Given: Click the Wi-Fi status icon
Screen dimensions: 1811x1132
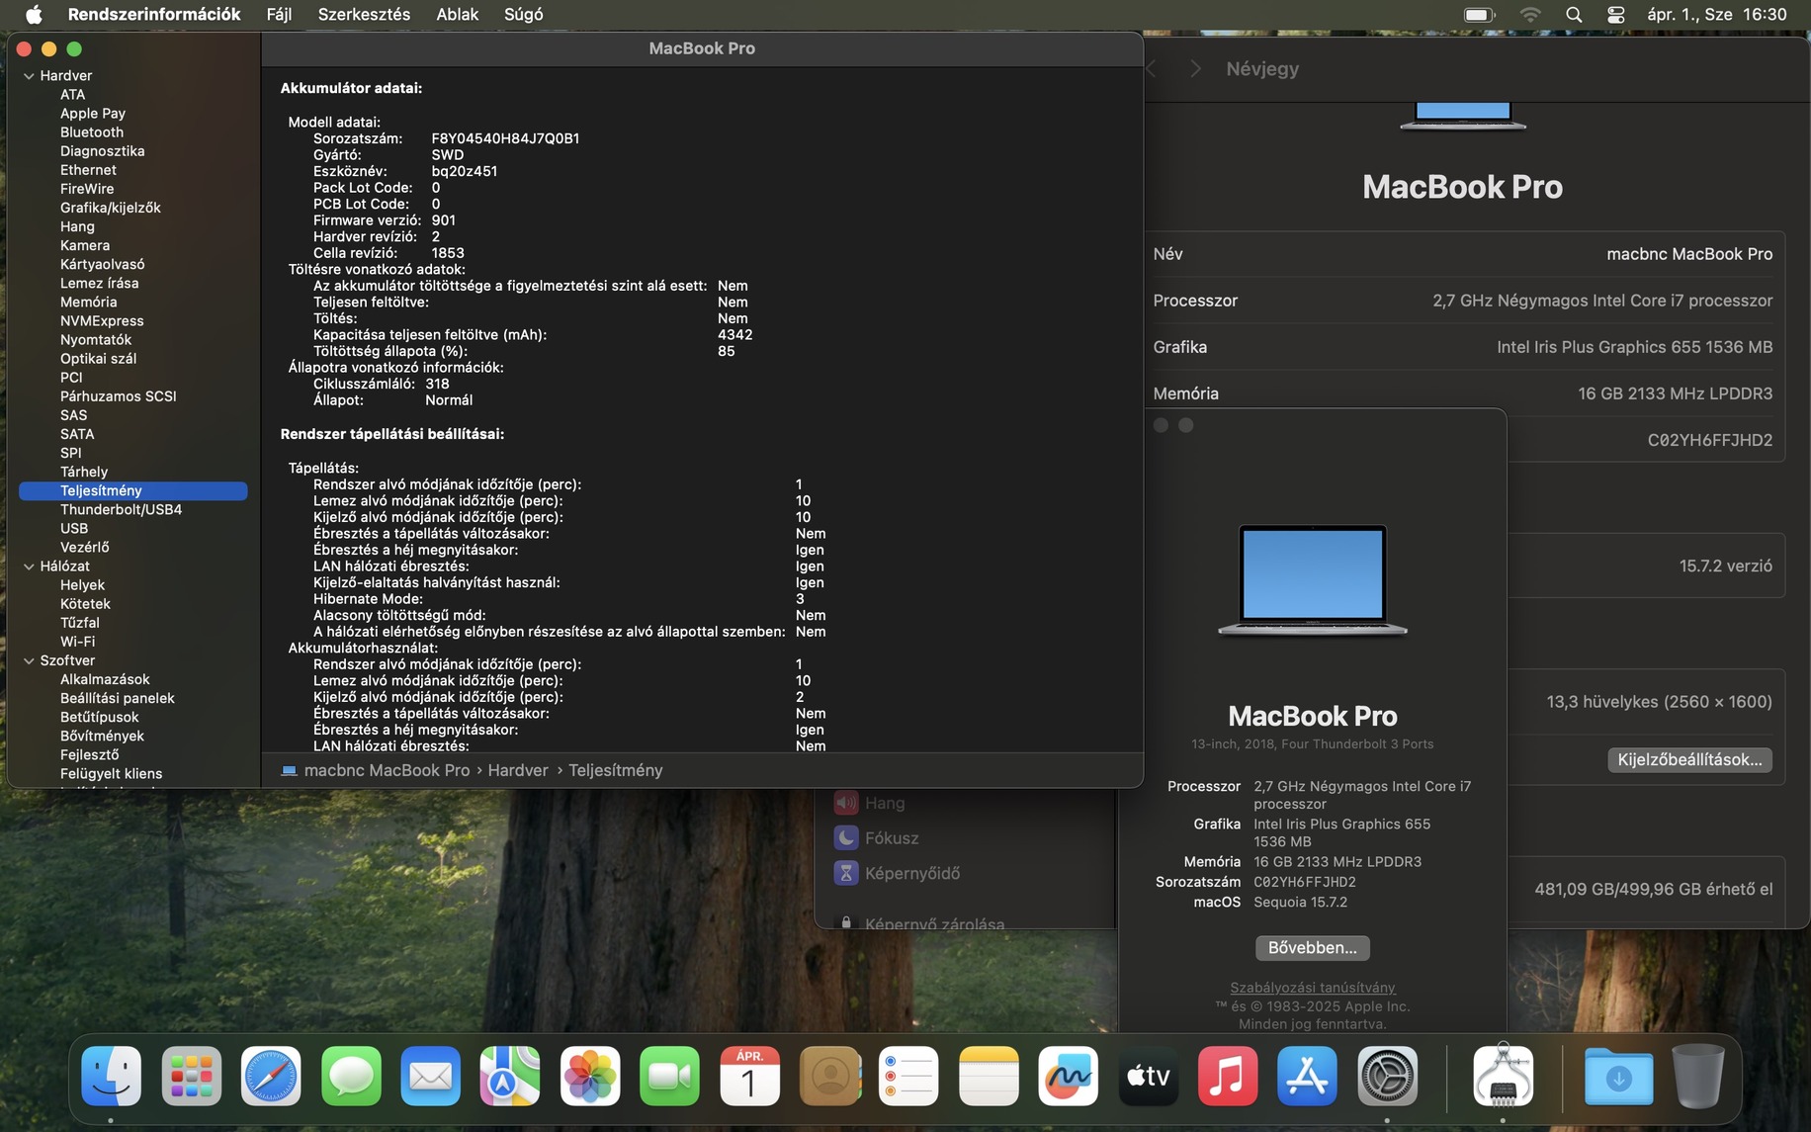Looking at the screenshot, I should pos(1530,15).
